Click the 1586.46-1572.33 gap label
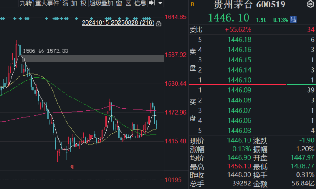 (x=45, y=51)
